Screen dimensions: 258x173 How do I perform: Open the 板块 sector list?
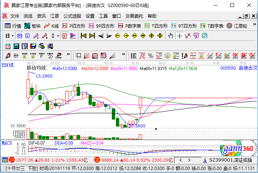point(32,26)
